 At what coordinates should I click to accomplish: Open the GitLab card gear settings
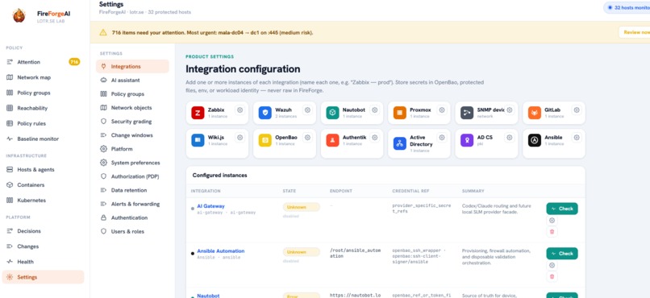click(x=577, y=110)
